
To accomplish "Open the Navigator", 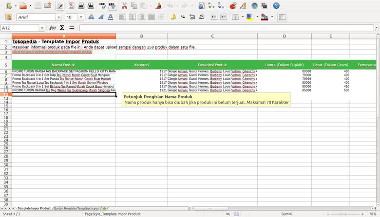I will point(254,5).
